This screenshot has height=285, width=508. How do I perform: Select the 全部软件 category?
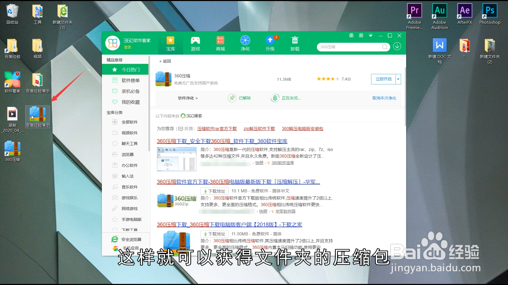[x=125, y=122]
